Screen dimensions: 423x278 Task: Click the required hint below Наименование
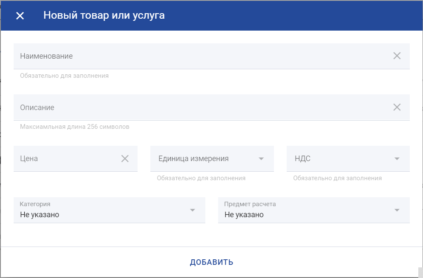click(x=64, y=76)
